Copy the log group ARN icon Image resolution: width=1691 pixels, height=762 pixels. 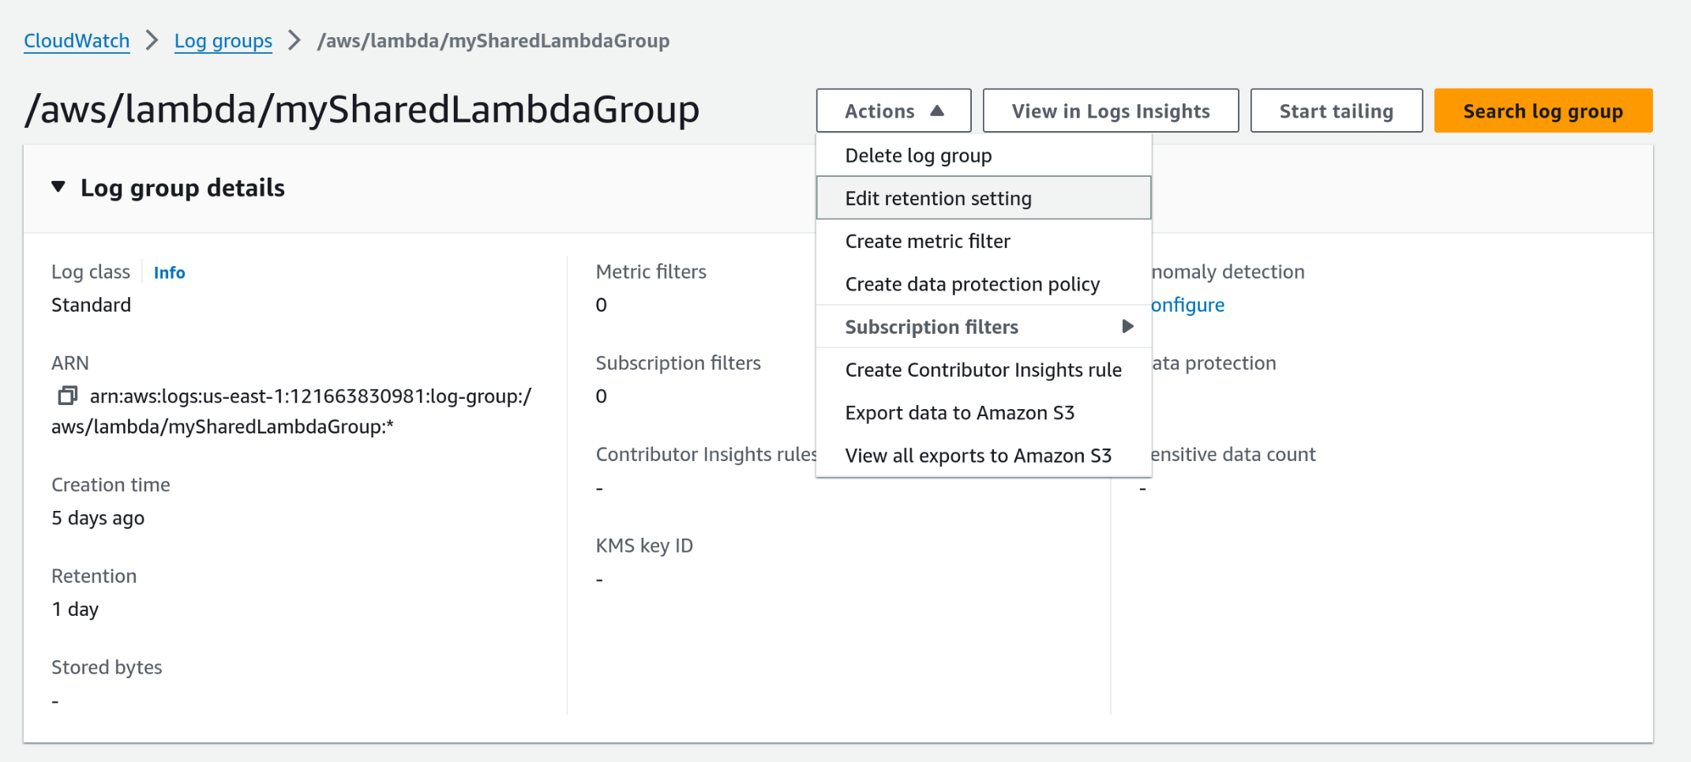[67, 396]
